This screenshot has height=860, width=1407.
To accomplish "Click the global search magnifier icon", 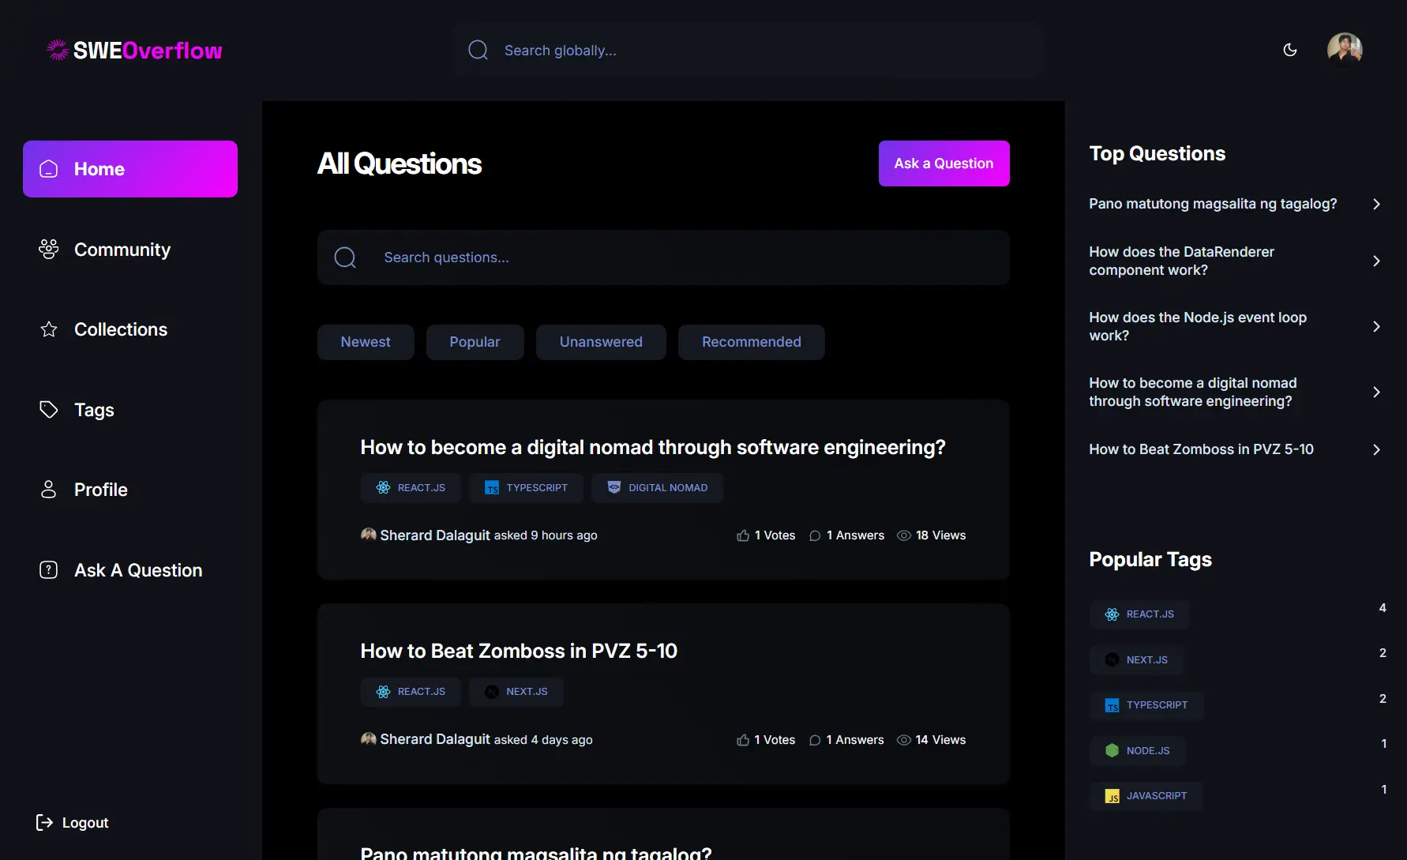I will 478,51.
